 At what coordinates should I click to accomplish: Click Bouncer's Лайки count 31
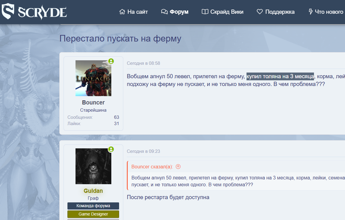pyautogui.click(x=117, y=124)
